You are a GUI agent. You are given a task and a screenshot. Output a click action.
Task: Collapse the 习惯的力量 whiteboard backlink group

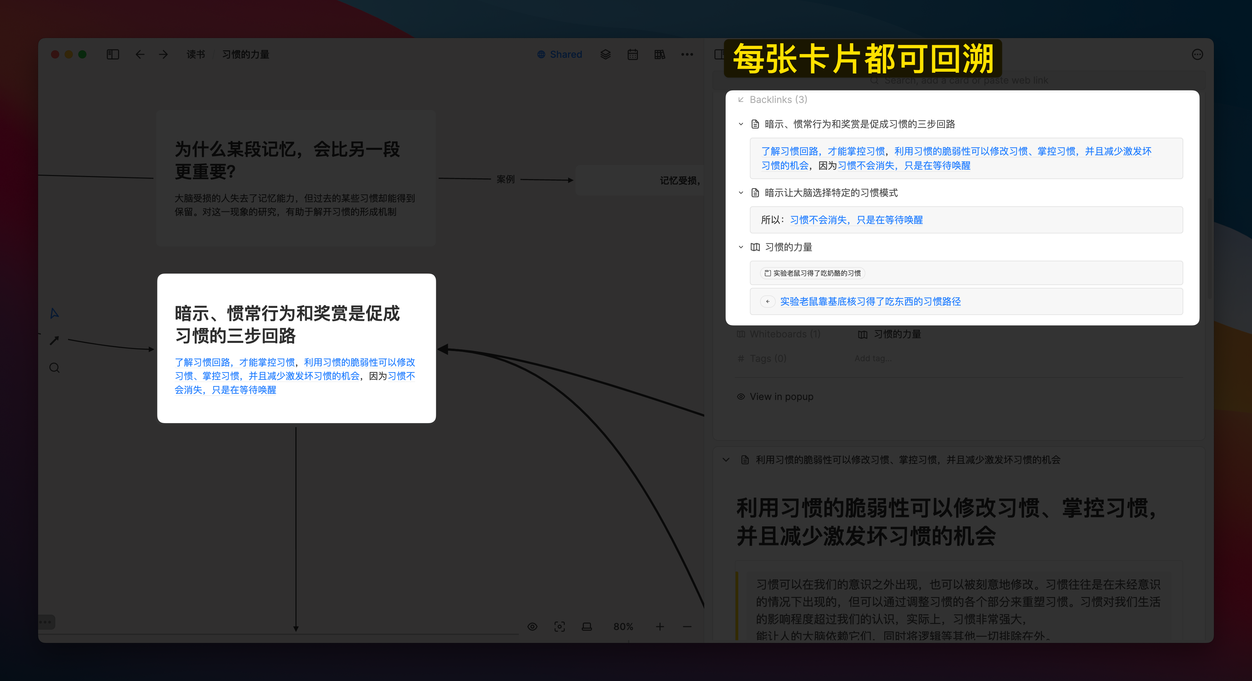741,247
